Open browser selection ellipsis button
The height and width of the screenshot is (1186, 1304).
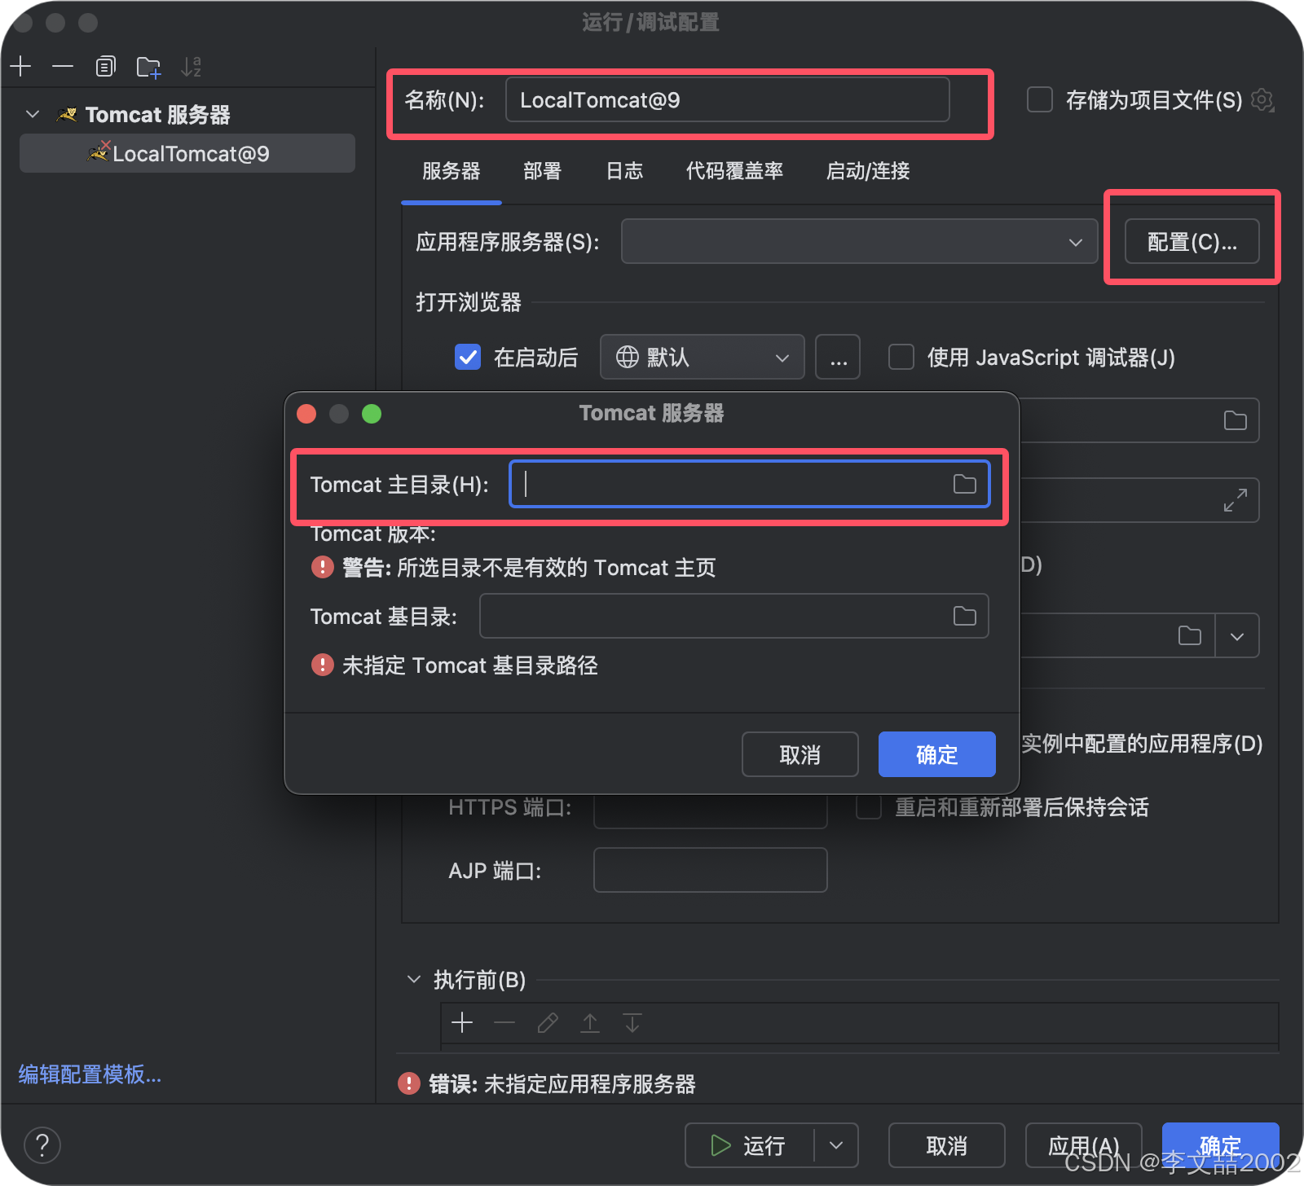(x=839, y=357)
